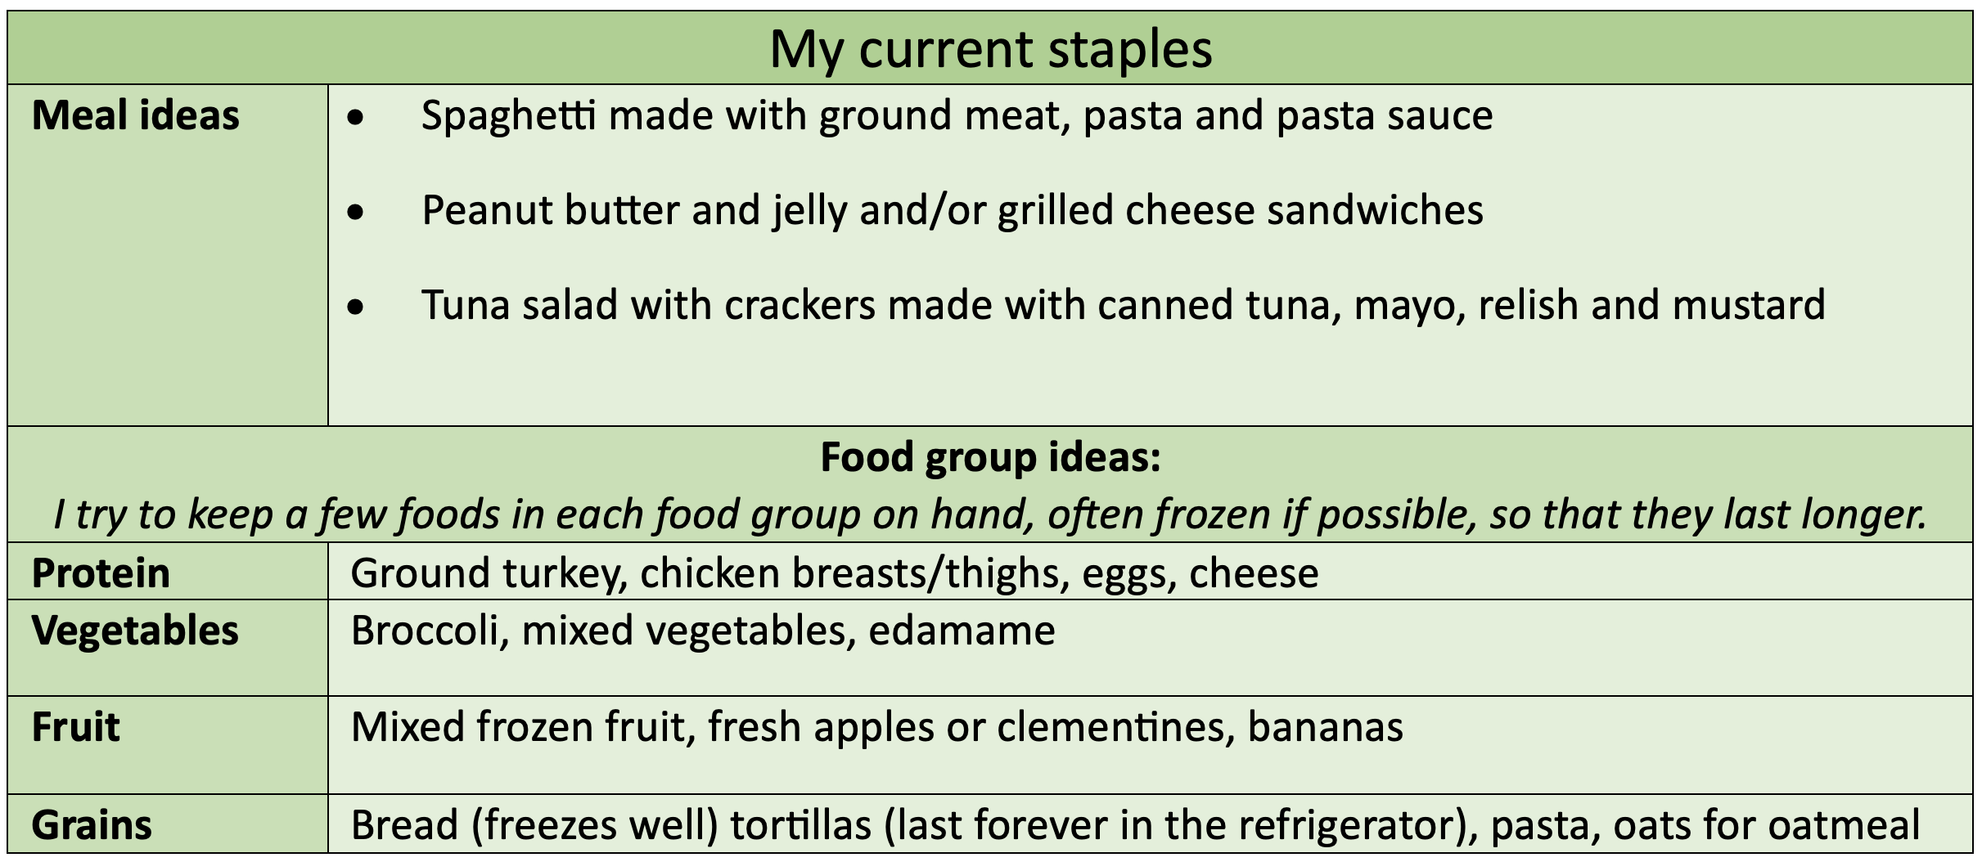Select the 'Fruit' row label
This screenshot has width=1982, height=862.
click(75, 727)
